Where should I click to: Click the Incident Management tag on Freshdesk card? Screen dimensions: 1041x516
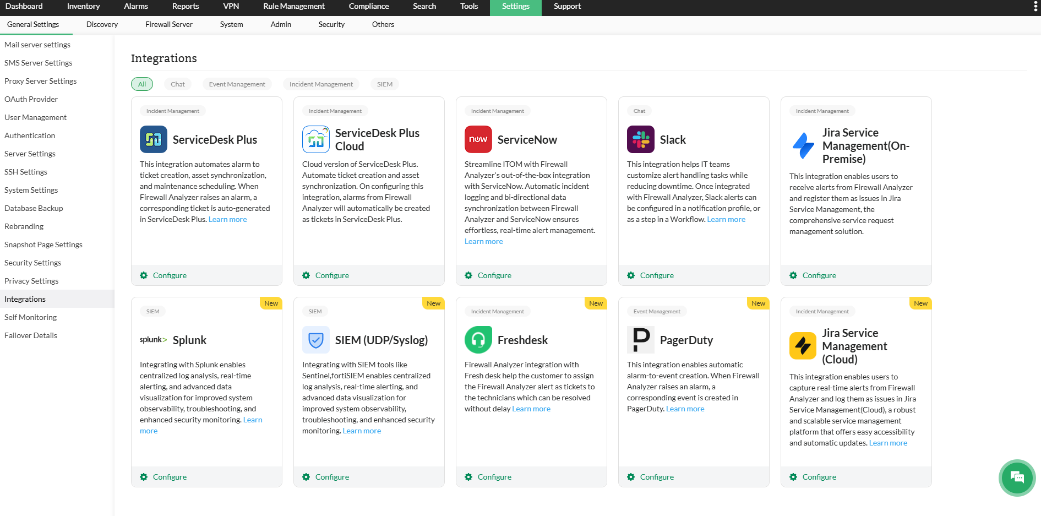[498, 312]
